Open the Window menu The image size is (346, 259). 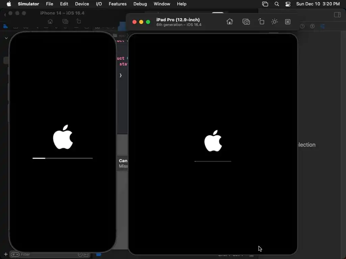coord(162,4)
